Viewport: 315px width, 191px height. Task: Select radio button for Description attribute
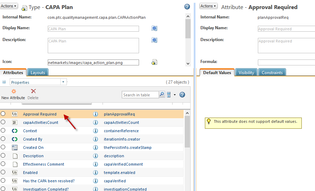pos(3,155)
